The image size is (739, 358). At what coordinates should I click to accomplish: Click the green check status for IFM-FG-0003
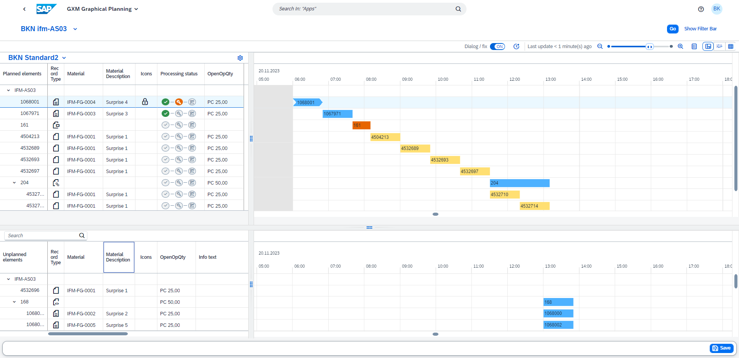(166, 113)
